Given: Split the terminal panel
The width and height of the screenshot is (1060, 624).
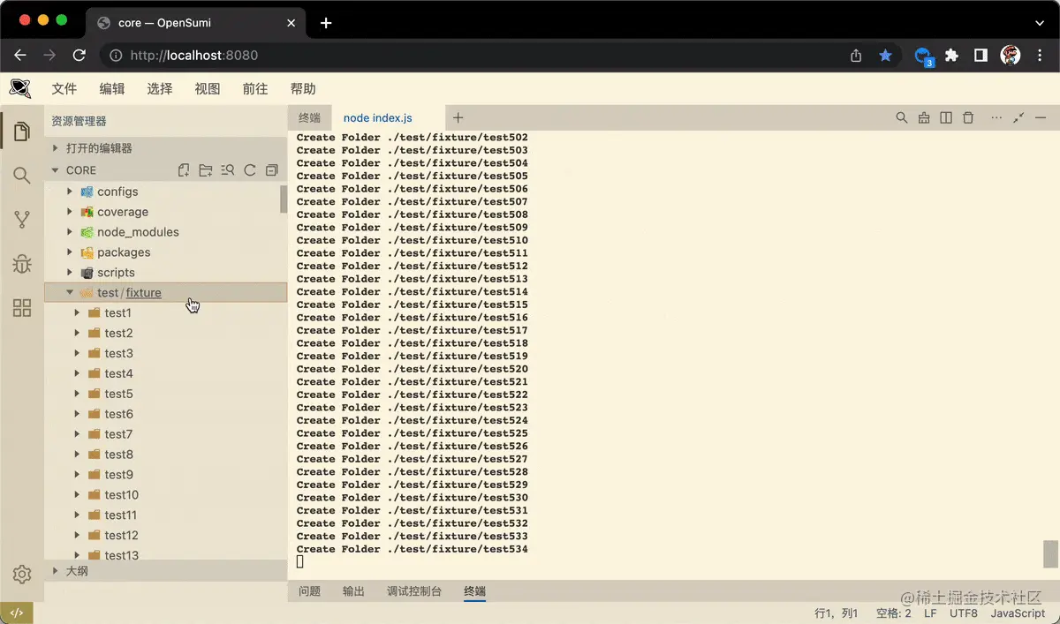Looking at the screenshot, I should point(946,117).
